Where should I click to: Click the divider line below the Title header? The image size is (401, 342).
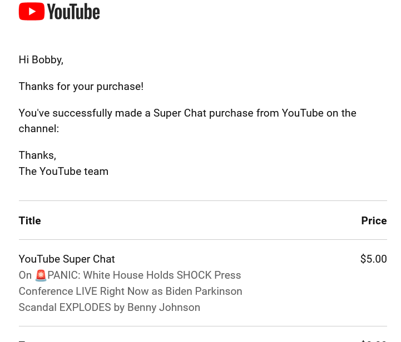point(202,240)
